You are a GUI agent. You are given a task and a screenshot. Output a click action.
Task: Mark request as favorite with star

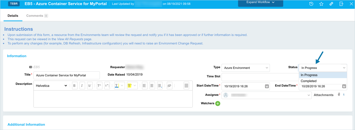321,4
